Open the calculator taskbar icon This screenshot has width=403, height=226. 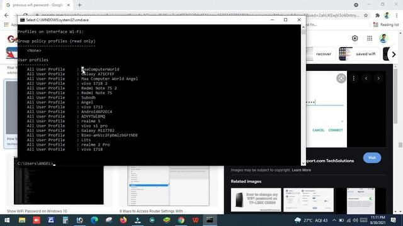point(65,220)
